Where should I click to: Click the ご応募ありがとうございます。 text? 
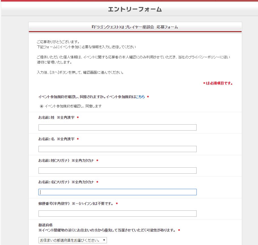pos(58,42)
